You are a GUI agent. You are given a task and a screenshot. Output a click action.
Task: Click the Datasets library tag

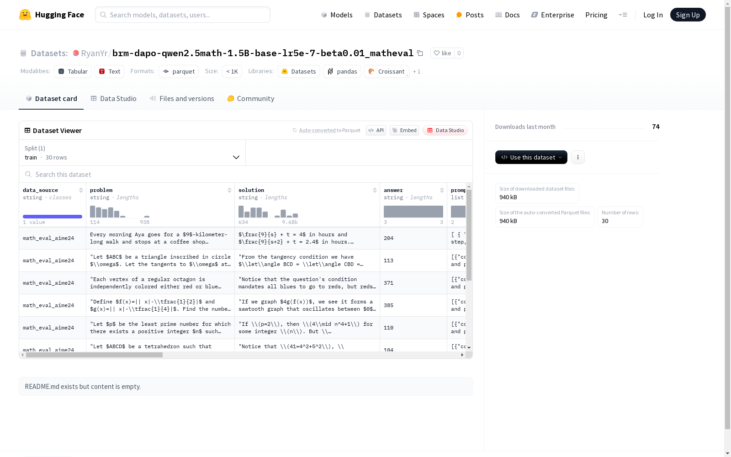coord(299,71)
